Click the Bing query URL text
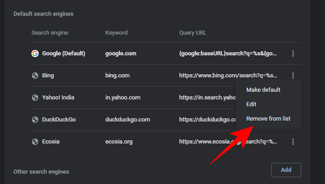325x184 pixels. [x=228, y=76]
